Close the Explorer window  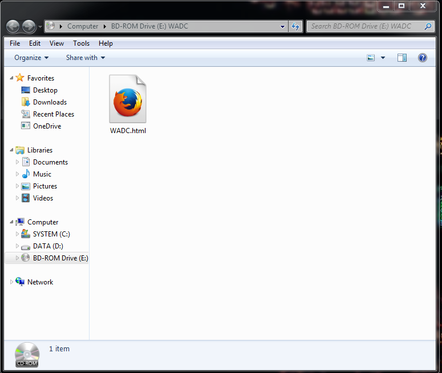coord(423,6)
